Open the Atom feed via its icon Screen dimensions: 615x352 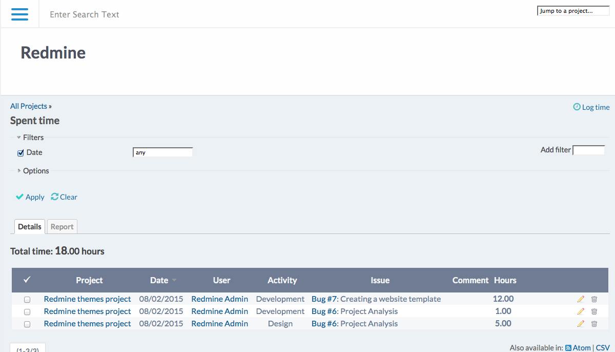567,347
